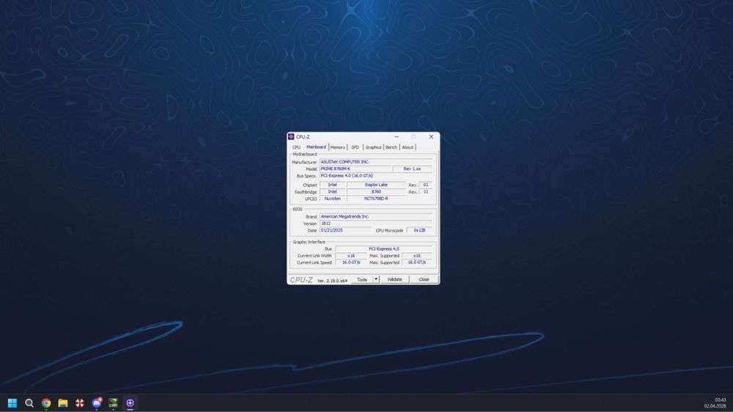Click the Chipset revision value 01
This screenshot has width=733, height=412.
(x=425, y=185)
